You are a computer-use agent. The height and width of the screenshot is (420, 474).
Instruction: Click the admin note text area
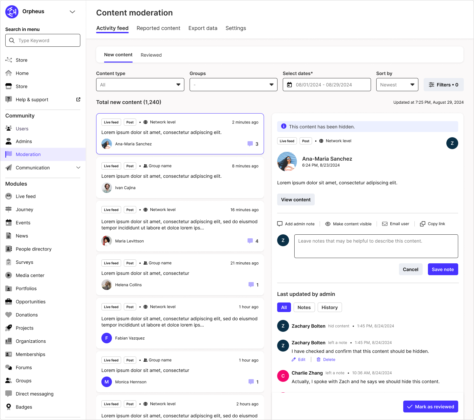(376, 246)
